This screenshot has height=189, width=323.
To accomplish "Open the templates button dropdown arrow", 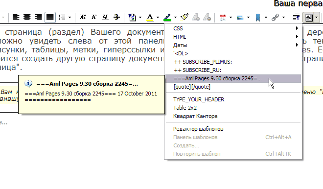I will coord(317,17).
